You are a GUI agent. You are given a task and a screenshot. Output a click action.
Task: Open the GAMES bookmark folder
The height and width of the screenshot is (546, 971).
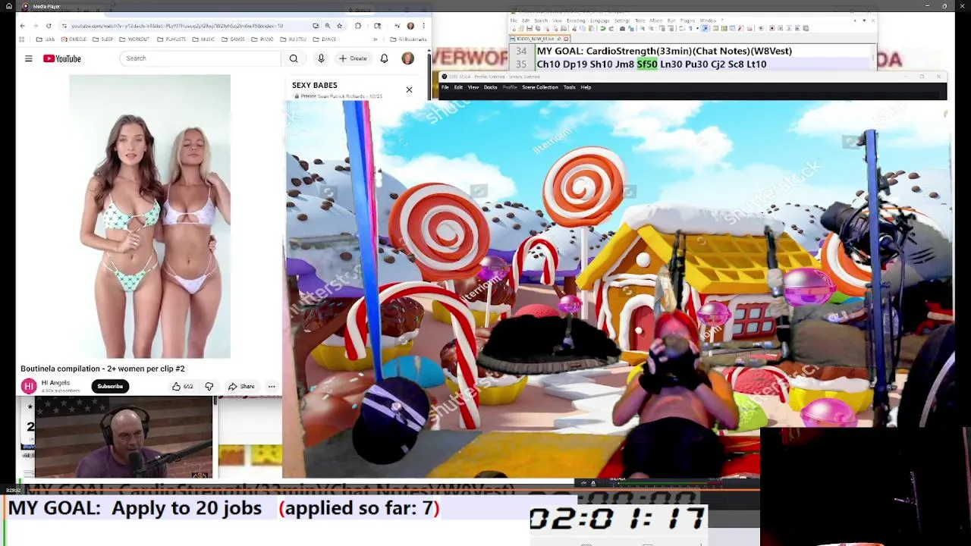click(x=233, y=39)
